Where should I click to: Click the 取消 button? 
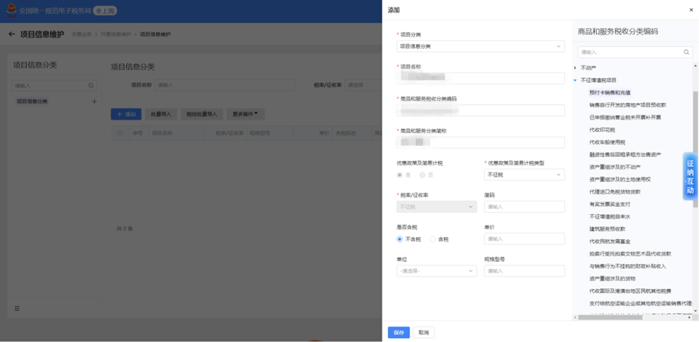[x=423, y=333]
